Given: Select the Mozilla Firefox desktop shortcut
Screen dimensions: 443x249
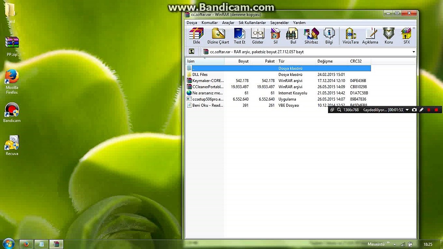Looking at the screenshot, I should click(x=12, y=82).
